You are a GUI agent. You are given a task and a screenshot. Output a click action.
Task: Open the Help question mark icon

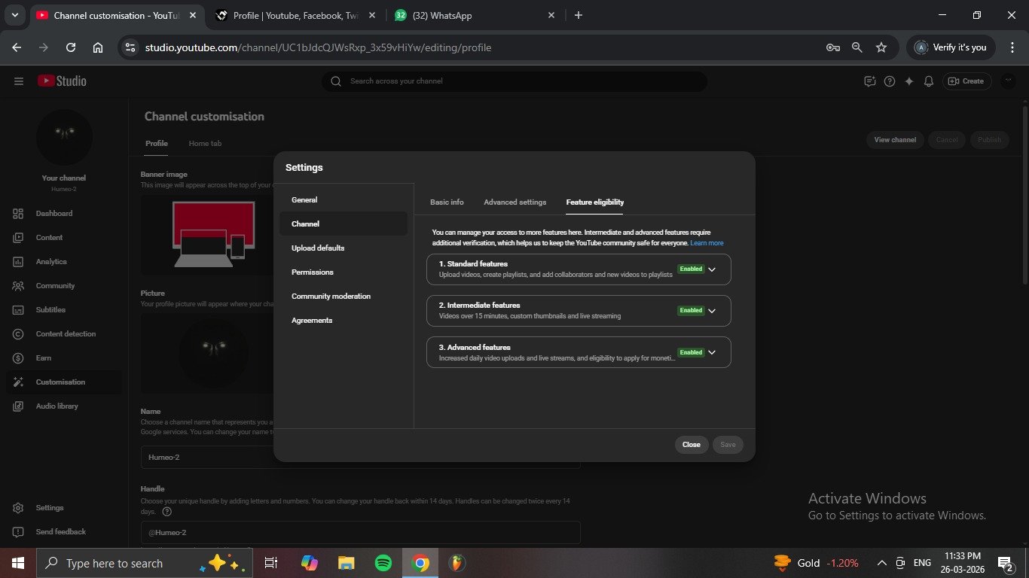[890, 81]
